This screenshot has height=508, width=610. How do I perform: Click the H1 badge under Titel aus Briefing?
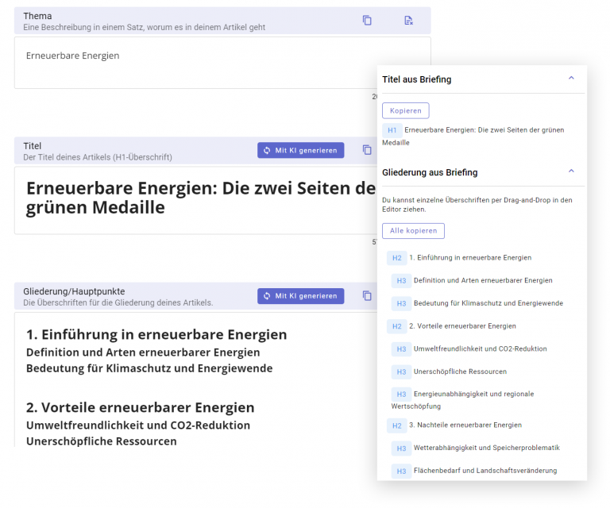pos(392,130)
